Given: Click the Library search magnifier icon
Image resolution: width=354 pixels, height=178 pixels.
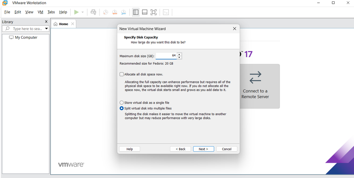Looking at the screenshot, I should [x=8, y=29].
